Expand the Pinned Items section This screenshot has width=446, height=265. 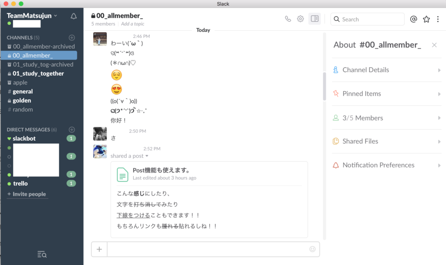pyautogui.click(x=386, y=94)
